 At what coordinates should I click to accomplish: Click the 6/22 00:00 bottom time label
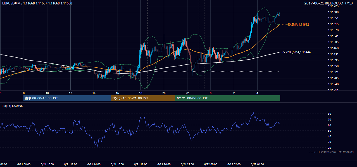tap(211, 164)
